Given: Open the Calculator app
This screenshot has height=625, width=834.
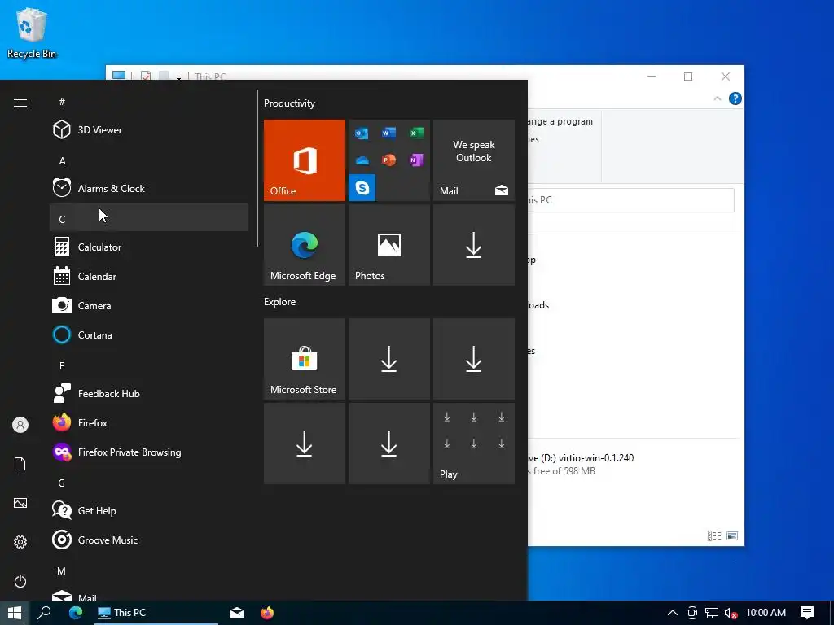Looking at the screenshot, I should click(x=149, y=247).
